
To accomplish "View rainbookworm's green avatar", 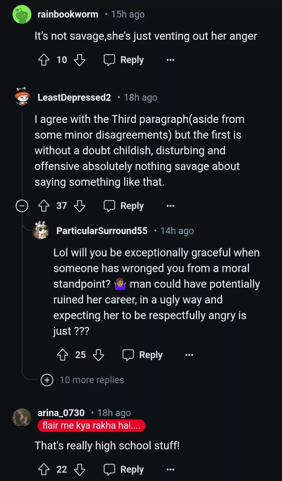I will [22, 14].
